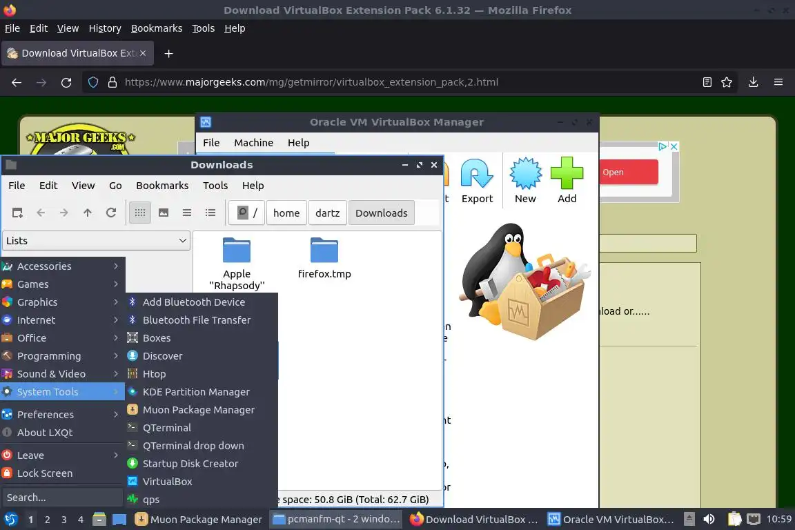Launch KDE Partition Manager

point(202,392)
